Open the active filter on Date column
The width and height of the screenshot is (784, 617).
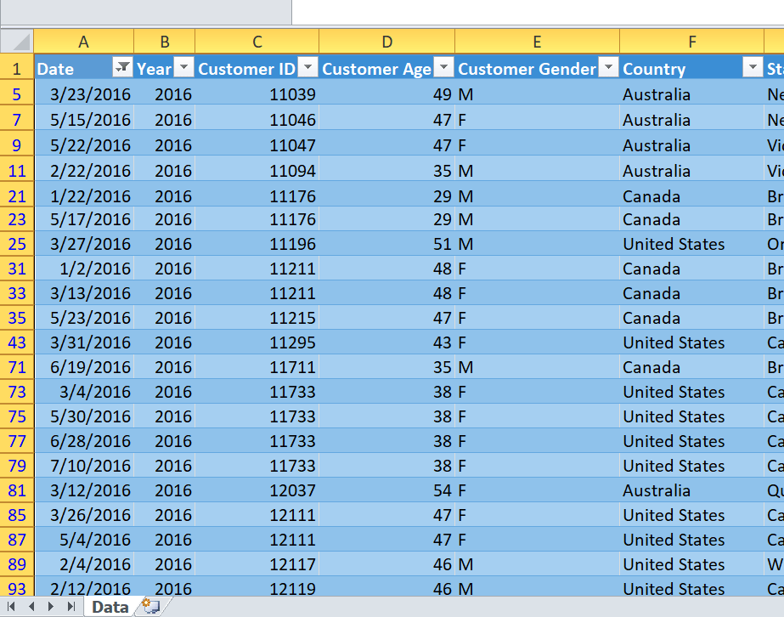tap(123, 69)
